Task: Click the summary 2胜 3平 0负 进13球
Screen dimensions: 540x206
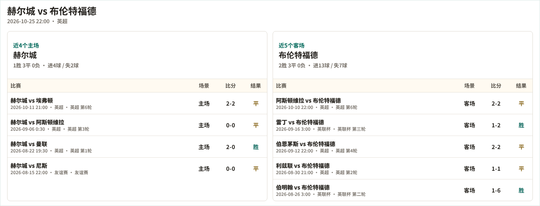Action: [x=313, y=66]
